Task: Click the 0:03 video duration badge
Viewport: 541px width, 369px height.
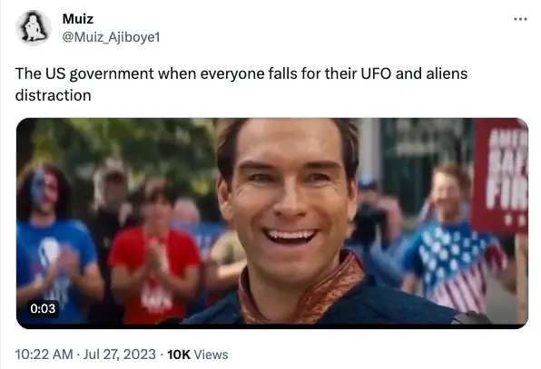Action: click(x=43, y=308)
